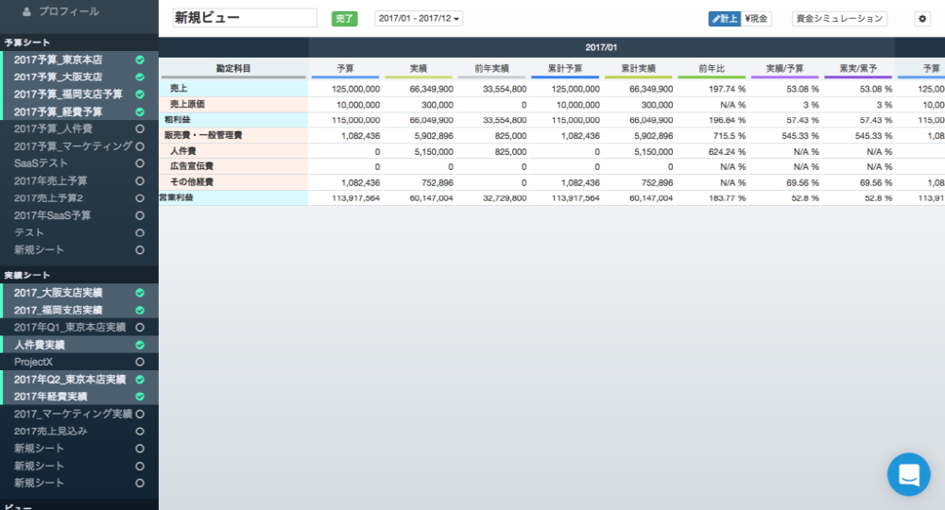Click the profile user icon in sidebar
Image resolution: width=945 pixels, height=510 pixels.
coord(26,12)
